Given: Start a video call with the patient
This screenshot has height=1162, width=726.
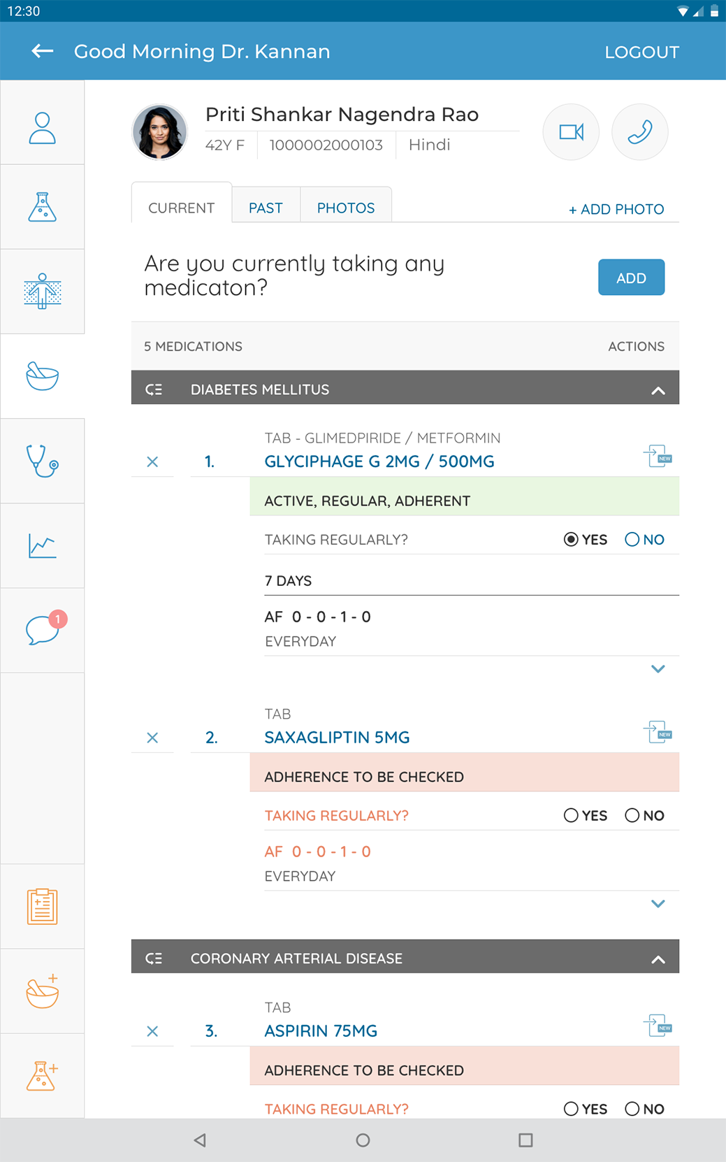Looking at the screenshot, I should click(571, 132).
